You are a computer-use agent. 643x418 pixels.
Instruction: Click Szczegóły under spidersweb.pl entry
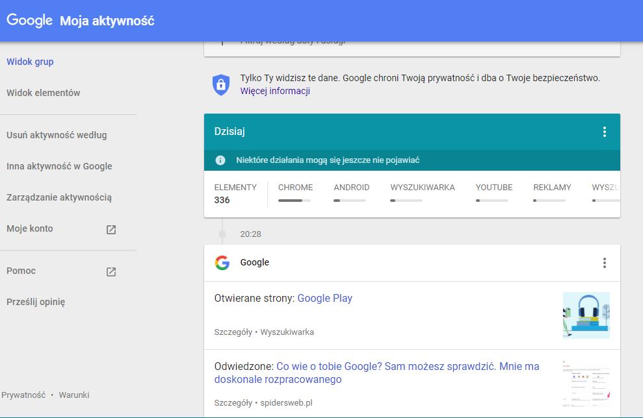(x=233, y=403)
